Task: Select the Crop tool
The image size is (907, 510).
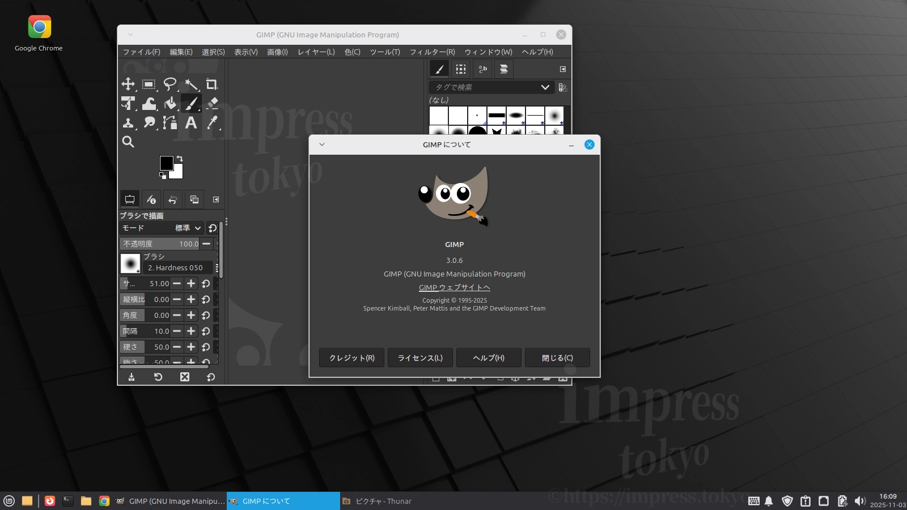Action: pyautogui.click(x=212, y=84)
